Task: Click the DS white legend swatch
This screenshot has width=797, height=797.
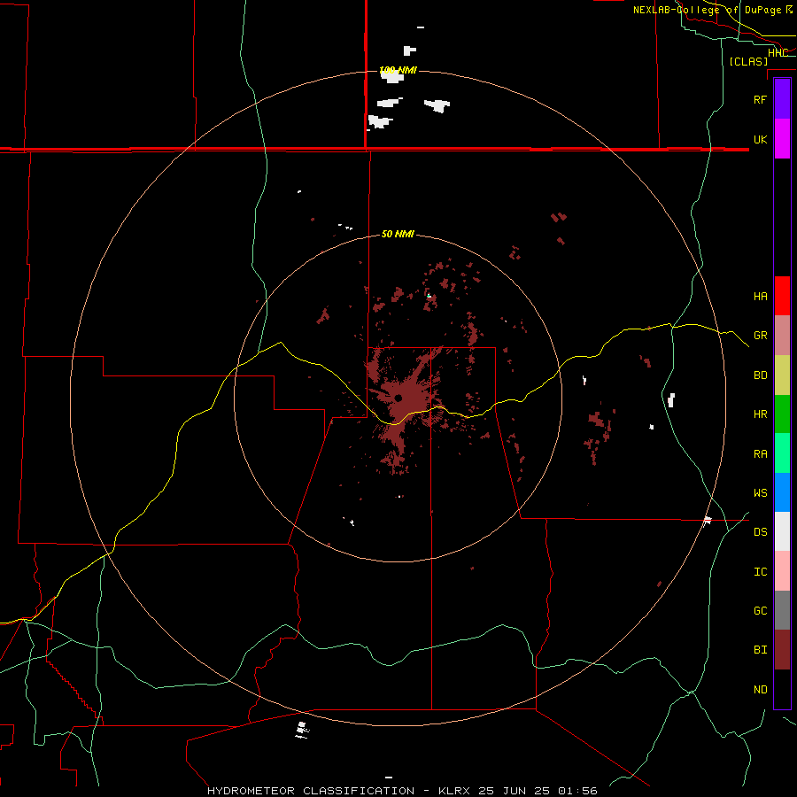Action: click(x=782, y=531)
